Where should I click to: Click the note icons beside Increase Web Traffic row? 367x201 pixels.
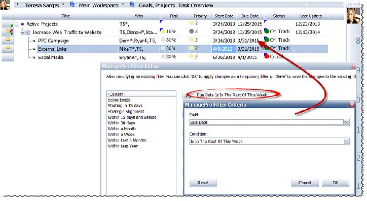pos(9,32)
